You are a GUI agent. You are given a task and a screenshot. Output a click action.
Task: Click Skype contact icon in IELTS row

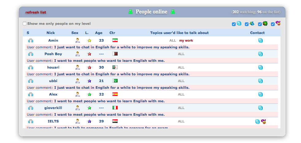tap(257, 122)
